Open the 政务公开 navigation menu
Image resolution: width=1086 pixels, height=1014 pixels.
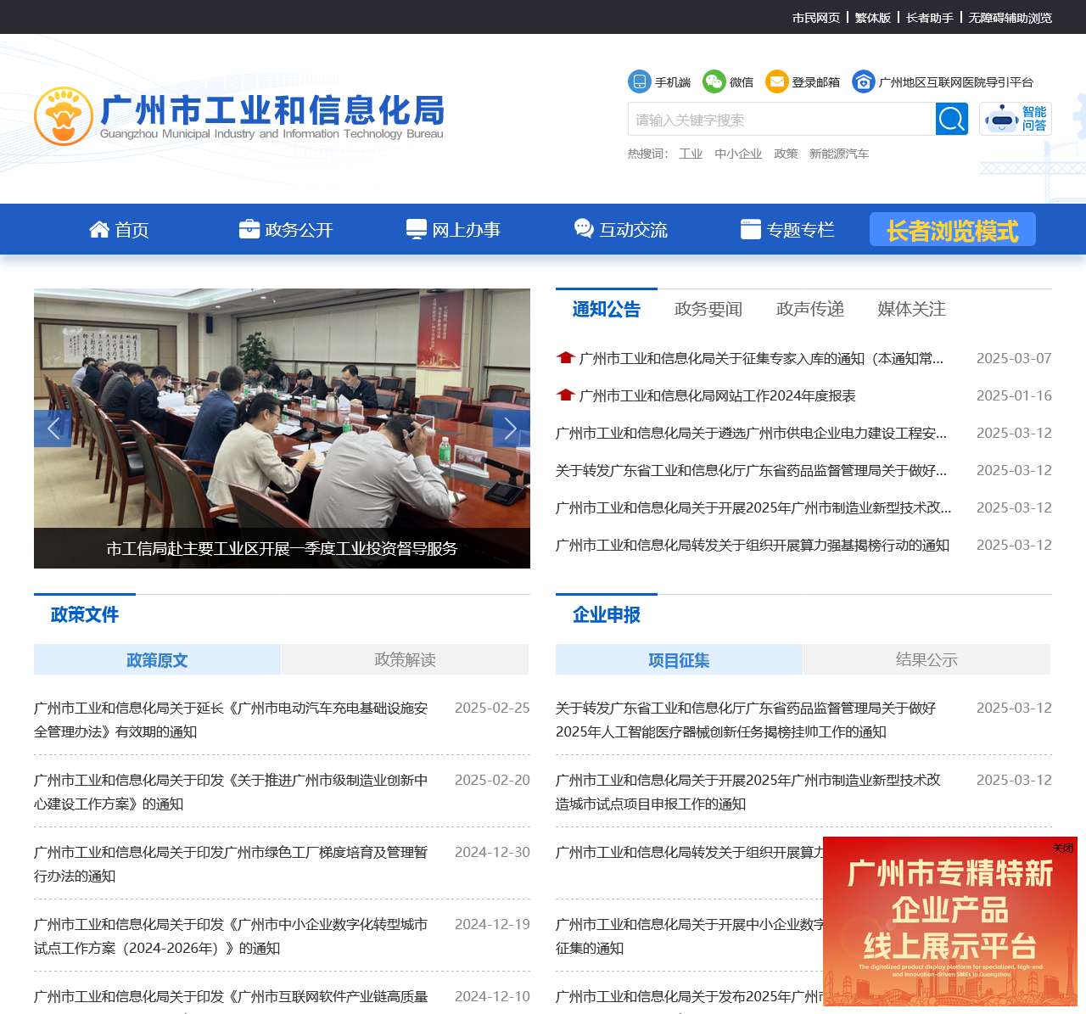[286, 229]
